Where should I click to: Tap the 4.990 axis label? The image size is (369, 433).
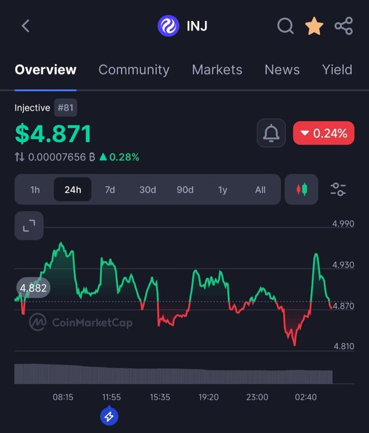pyautogui.click(x=343, y=224)
